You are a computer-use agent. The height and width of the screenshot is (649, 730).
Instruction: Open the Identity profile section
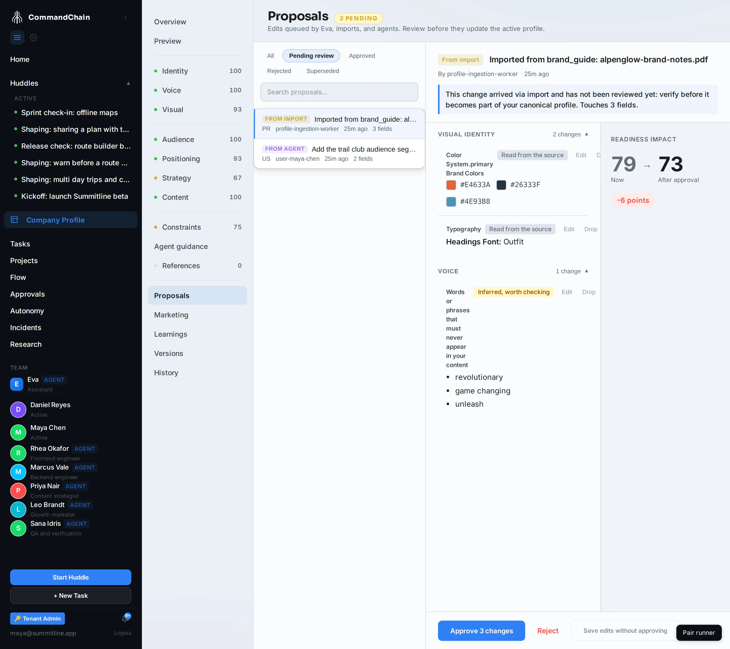click(197, 71)
